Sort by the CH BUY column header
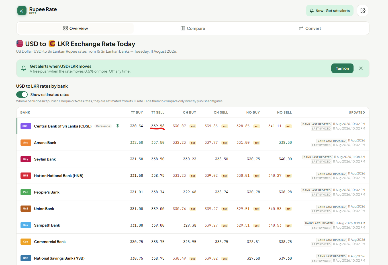This screenshot has width=388, height=265. (x=189, y=112)
